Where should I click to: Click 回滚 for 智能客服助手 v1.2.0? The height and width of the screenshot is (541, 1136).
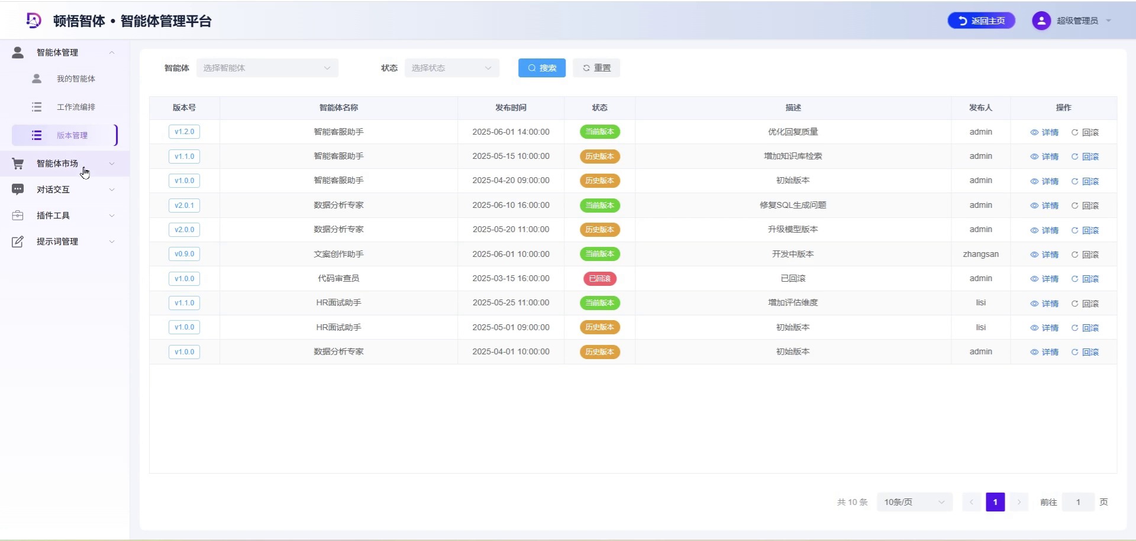pyautogui.click(x=1085, y=132)
